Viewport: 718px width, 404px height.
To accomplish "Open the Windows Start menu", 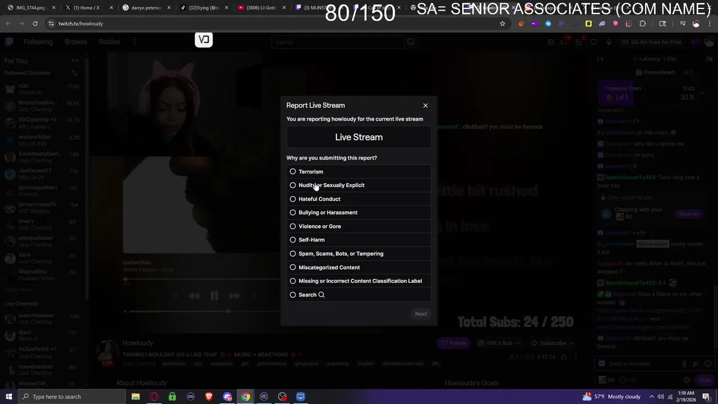I will 9,397.
